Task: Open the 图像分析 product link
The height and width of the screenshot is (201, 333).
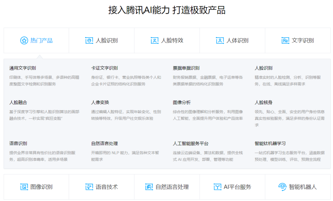Action: click(x=182, y=103)
